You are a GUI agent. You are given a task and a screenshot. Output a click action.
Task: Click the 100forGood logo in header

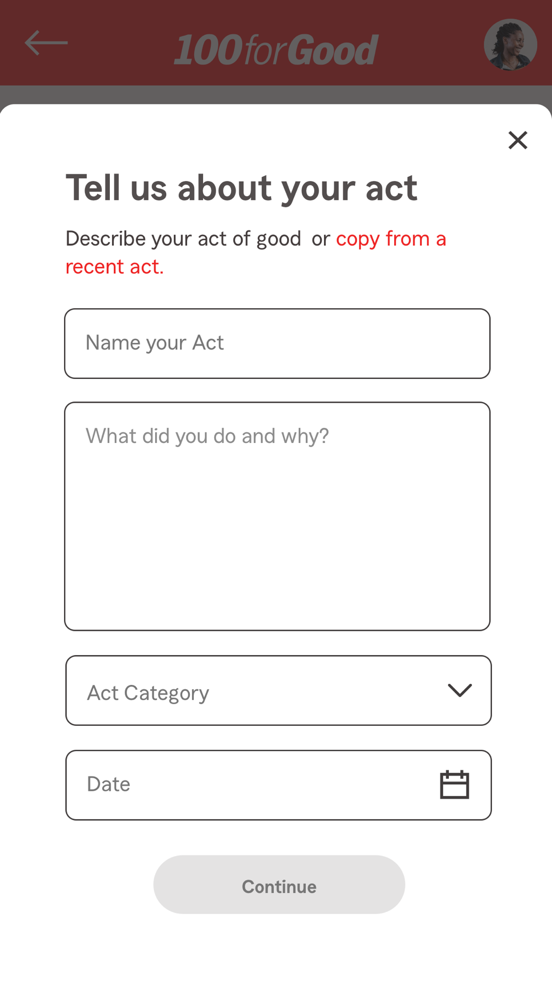(276, 50)
